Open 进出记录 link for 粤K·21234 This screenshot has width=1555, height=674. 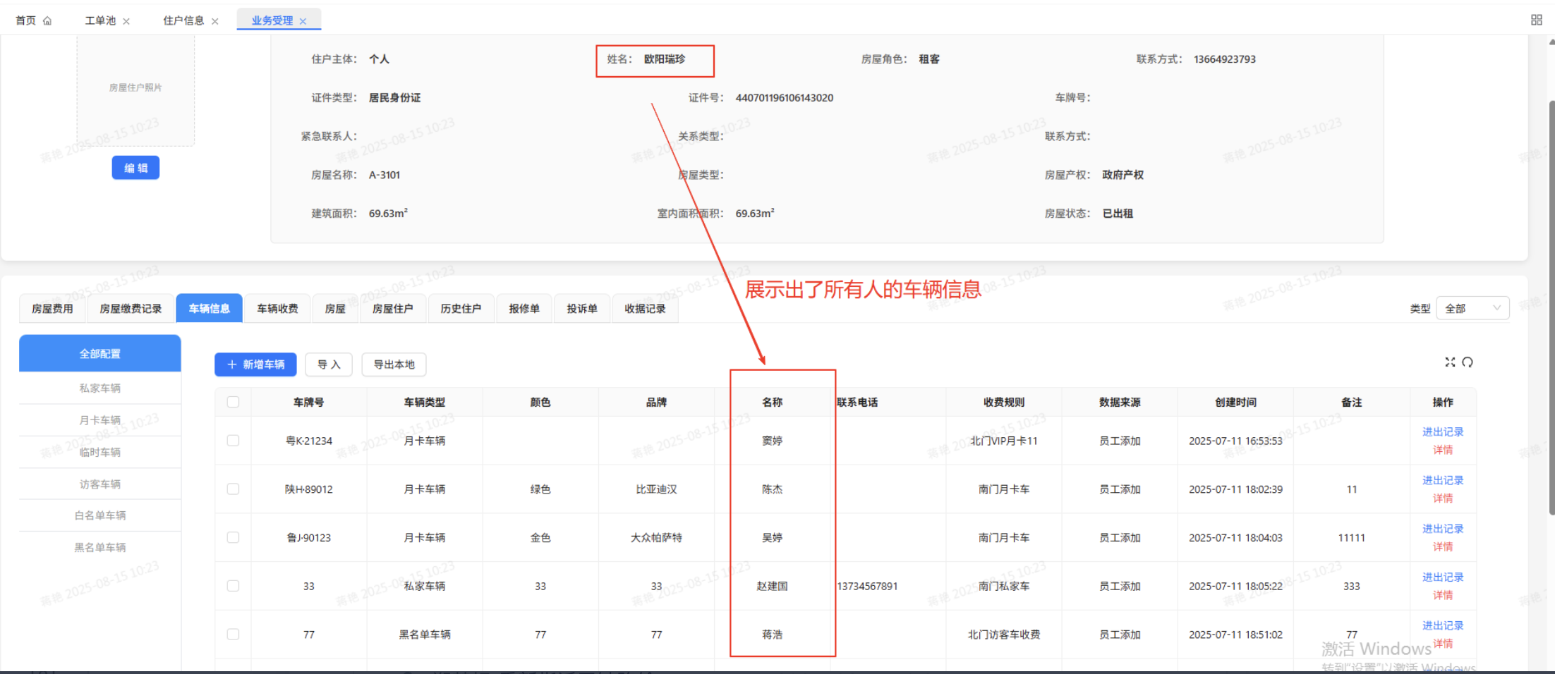pos(1442,431)
